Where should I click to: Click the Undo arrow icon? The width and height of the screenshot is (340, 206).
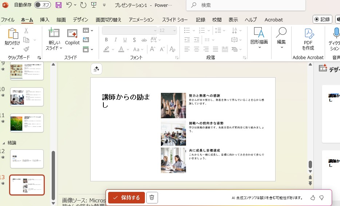(69, 5)
